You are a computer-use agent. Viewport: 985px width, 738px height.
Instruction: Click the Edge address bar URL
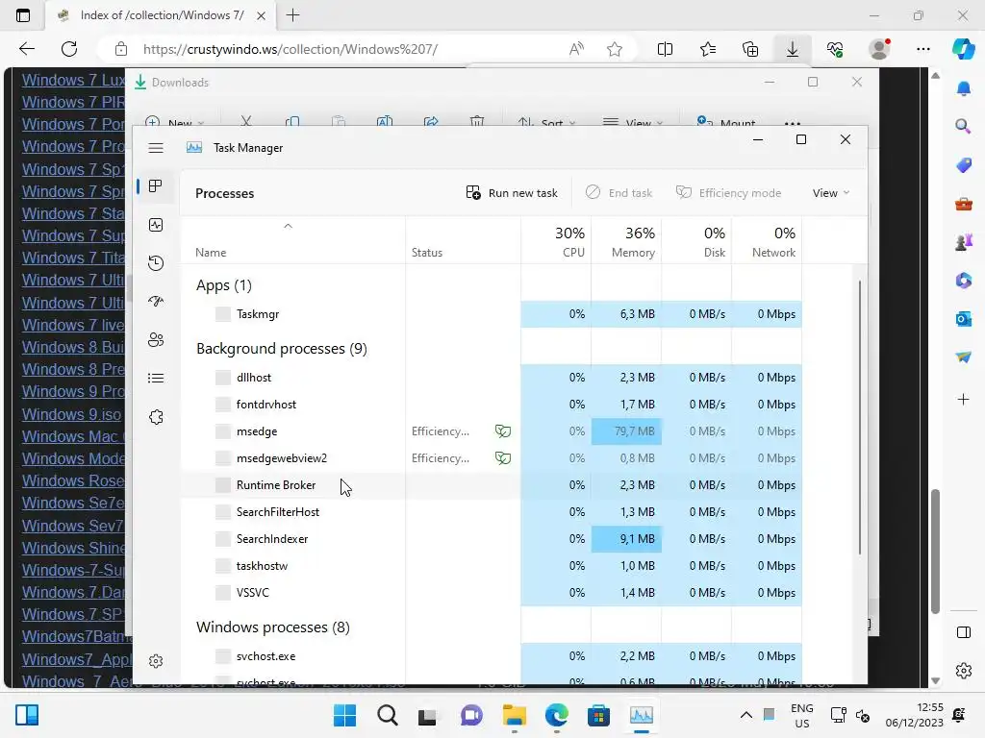290,49
